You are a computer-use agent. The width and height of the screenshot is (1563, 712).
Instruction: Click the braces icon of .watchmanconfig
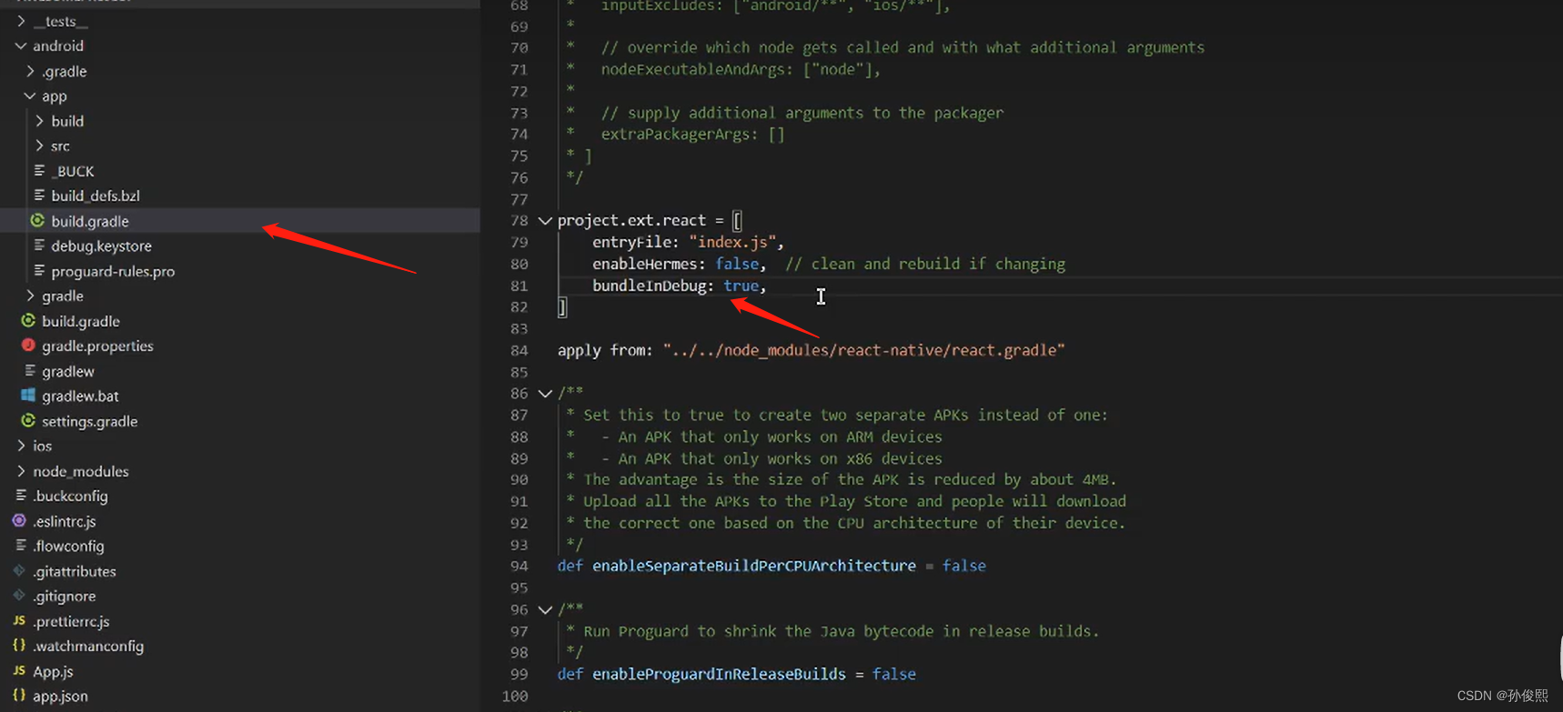tap(19, 646)
